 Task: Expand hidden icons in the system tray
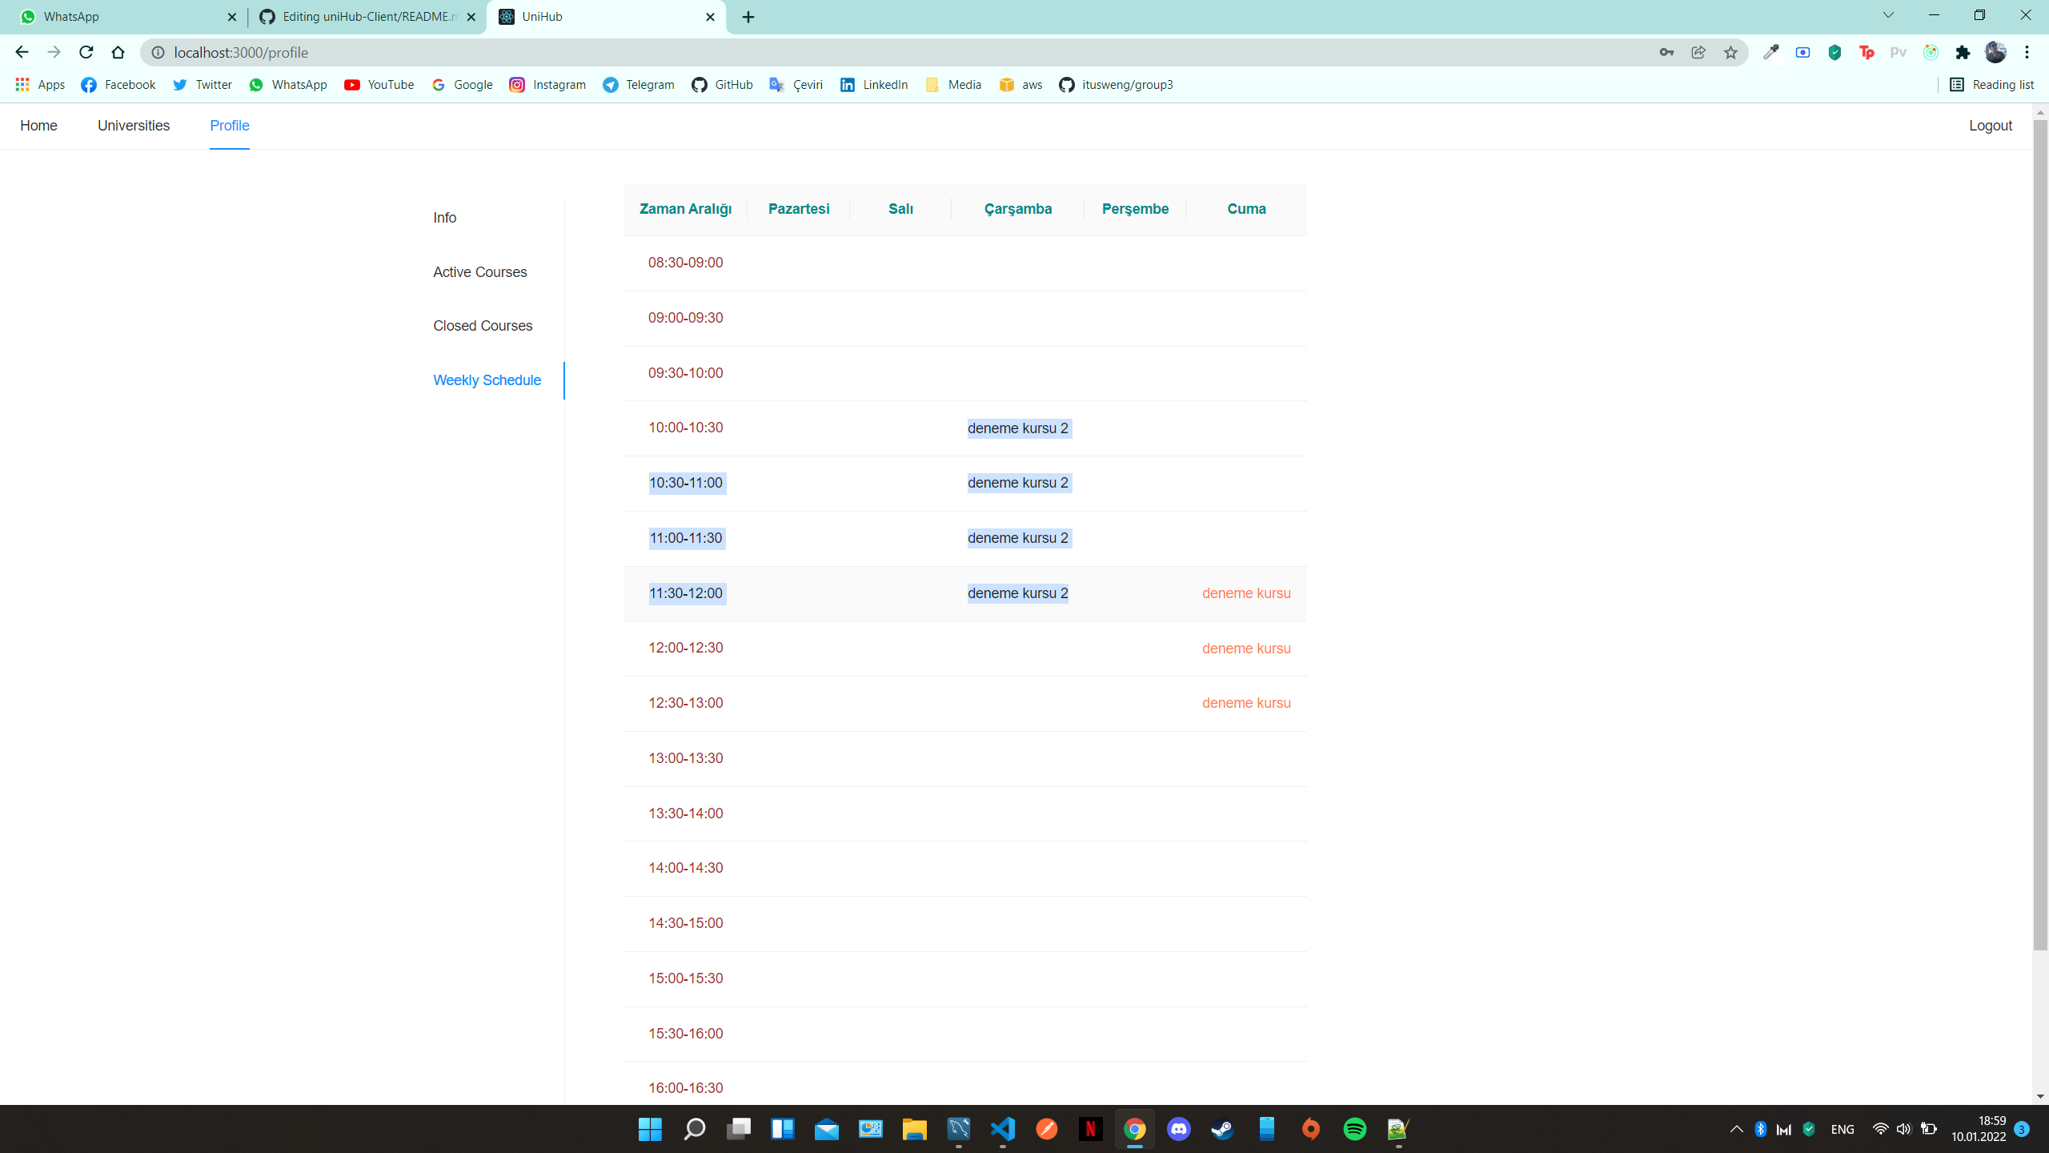tap(1736, 1129)
